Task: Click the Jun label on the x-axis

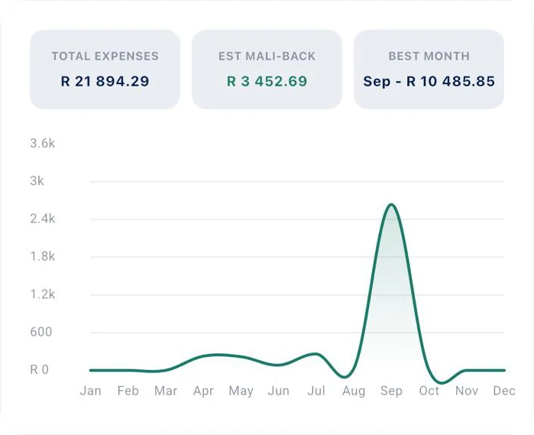Action: (x=279, y=391)
